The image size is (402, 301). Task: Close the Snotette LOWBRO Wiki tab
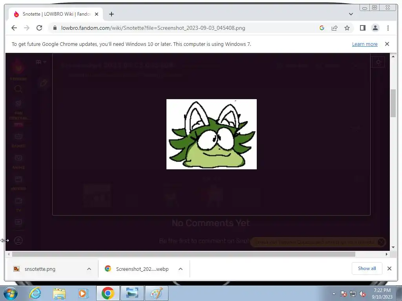tap(97, 14)
